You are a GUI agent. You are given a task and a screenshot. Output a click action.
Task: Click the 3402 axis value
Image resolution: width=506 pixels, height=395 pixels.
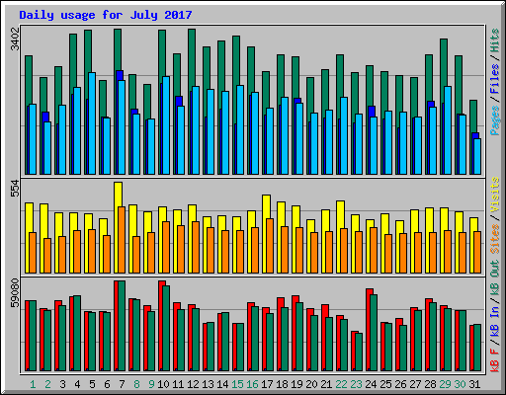tap(15, 39)
